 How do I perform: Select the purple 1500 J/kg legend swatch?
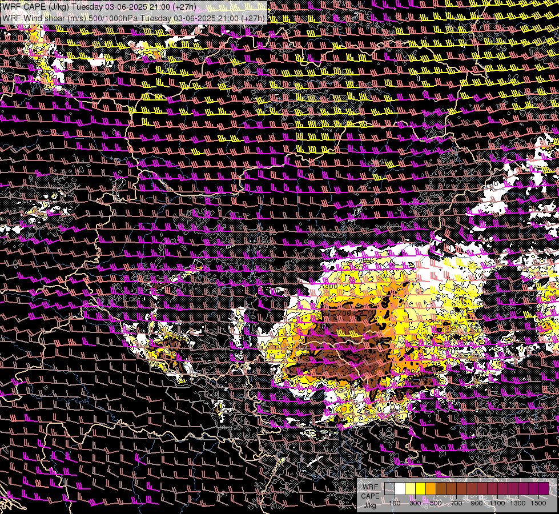coord(544,489)
